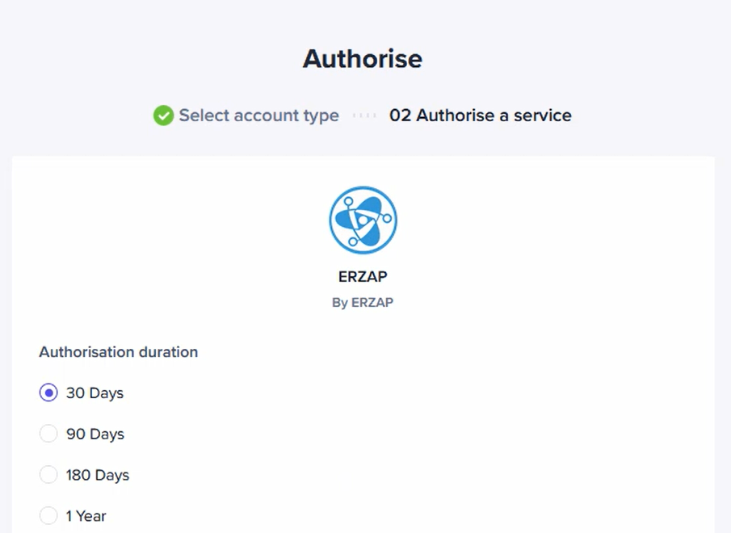Viewport: 731px width, 533px height.
Task: Click the '1 Year' label text
Action: [86, 516]
